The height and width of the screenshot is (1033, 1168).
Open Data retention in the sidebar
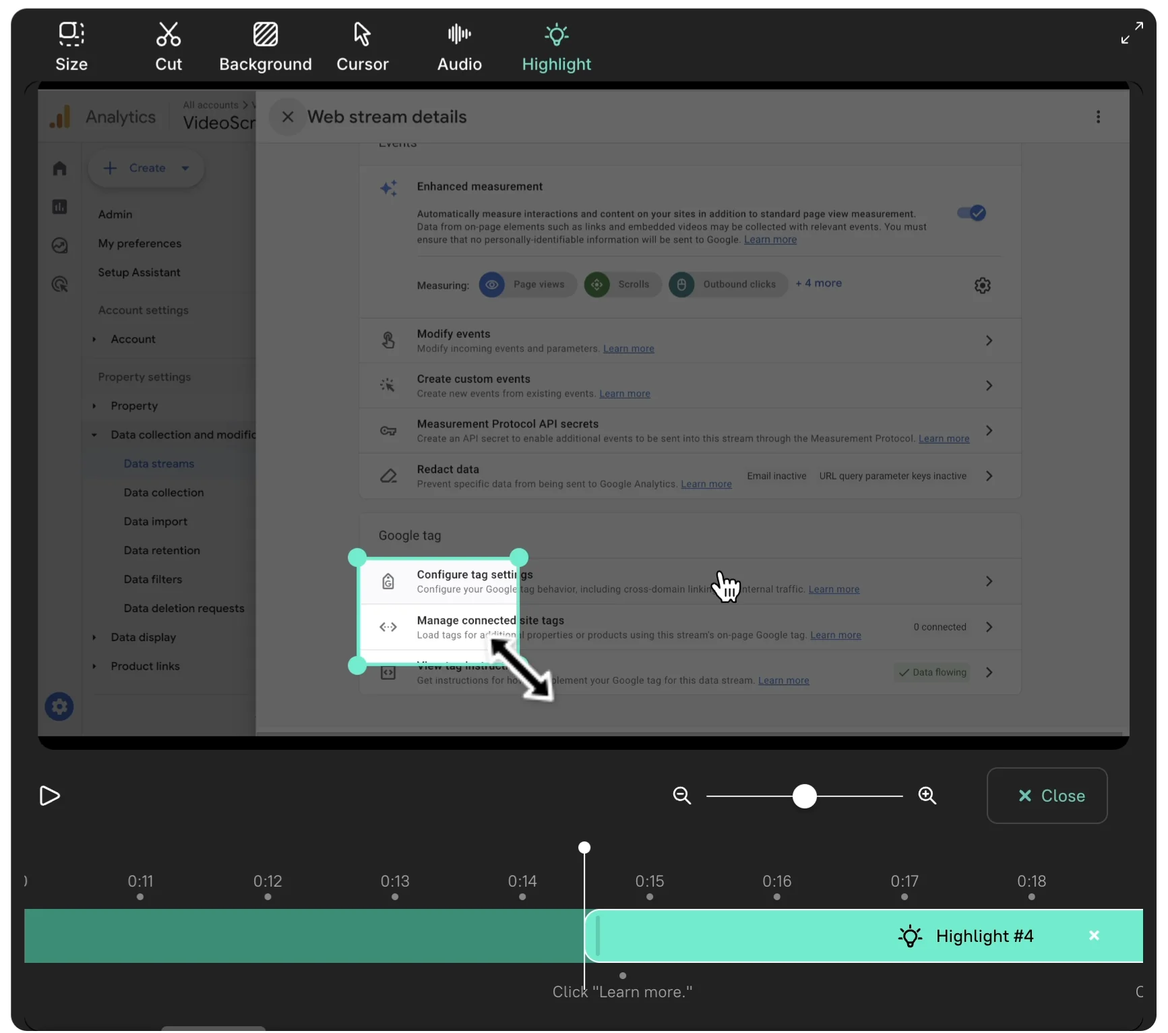tap(162, 550)
